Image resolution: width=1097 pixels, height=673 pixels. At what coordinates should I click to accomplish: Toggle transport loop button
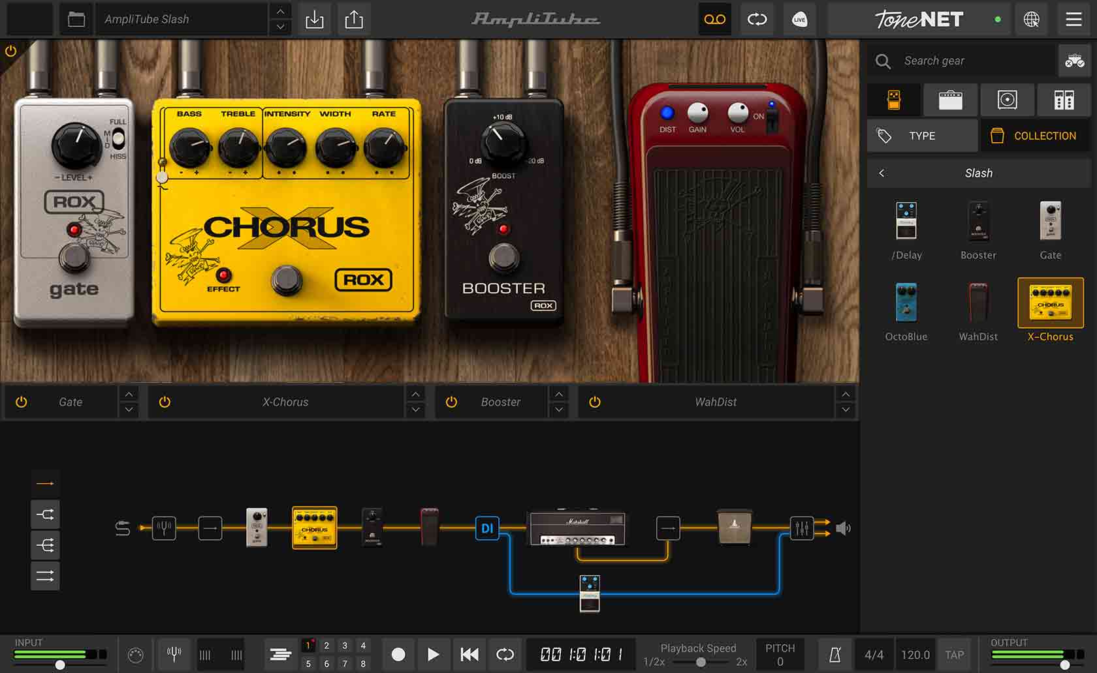505,654
